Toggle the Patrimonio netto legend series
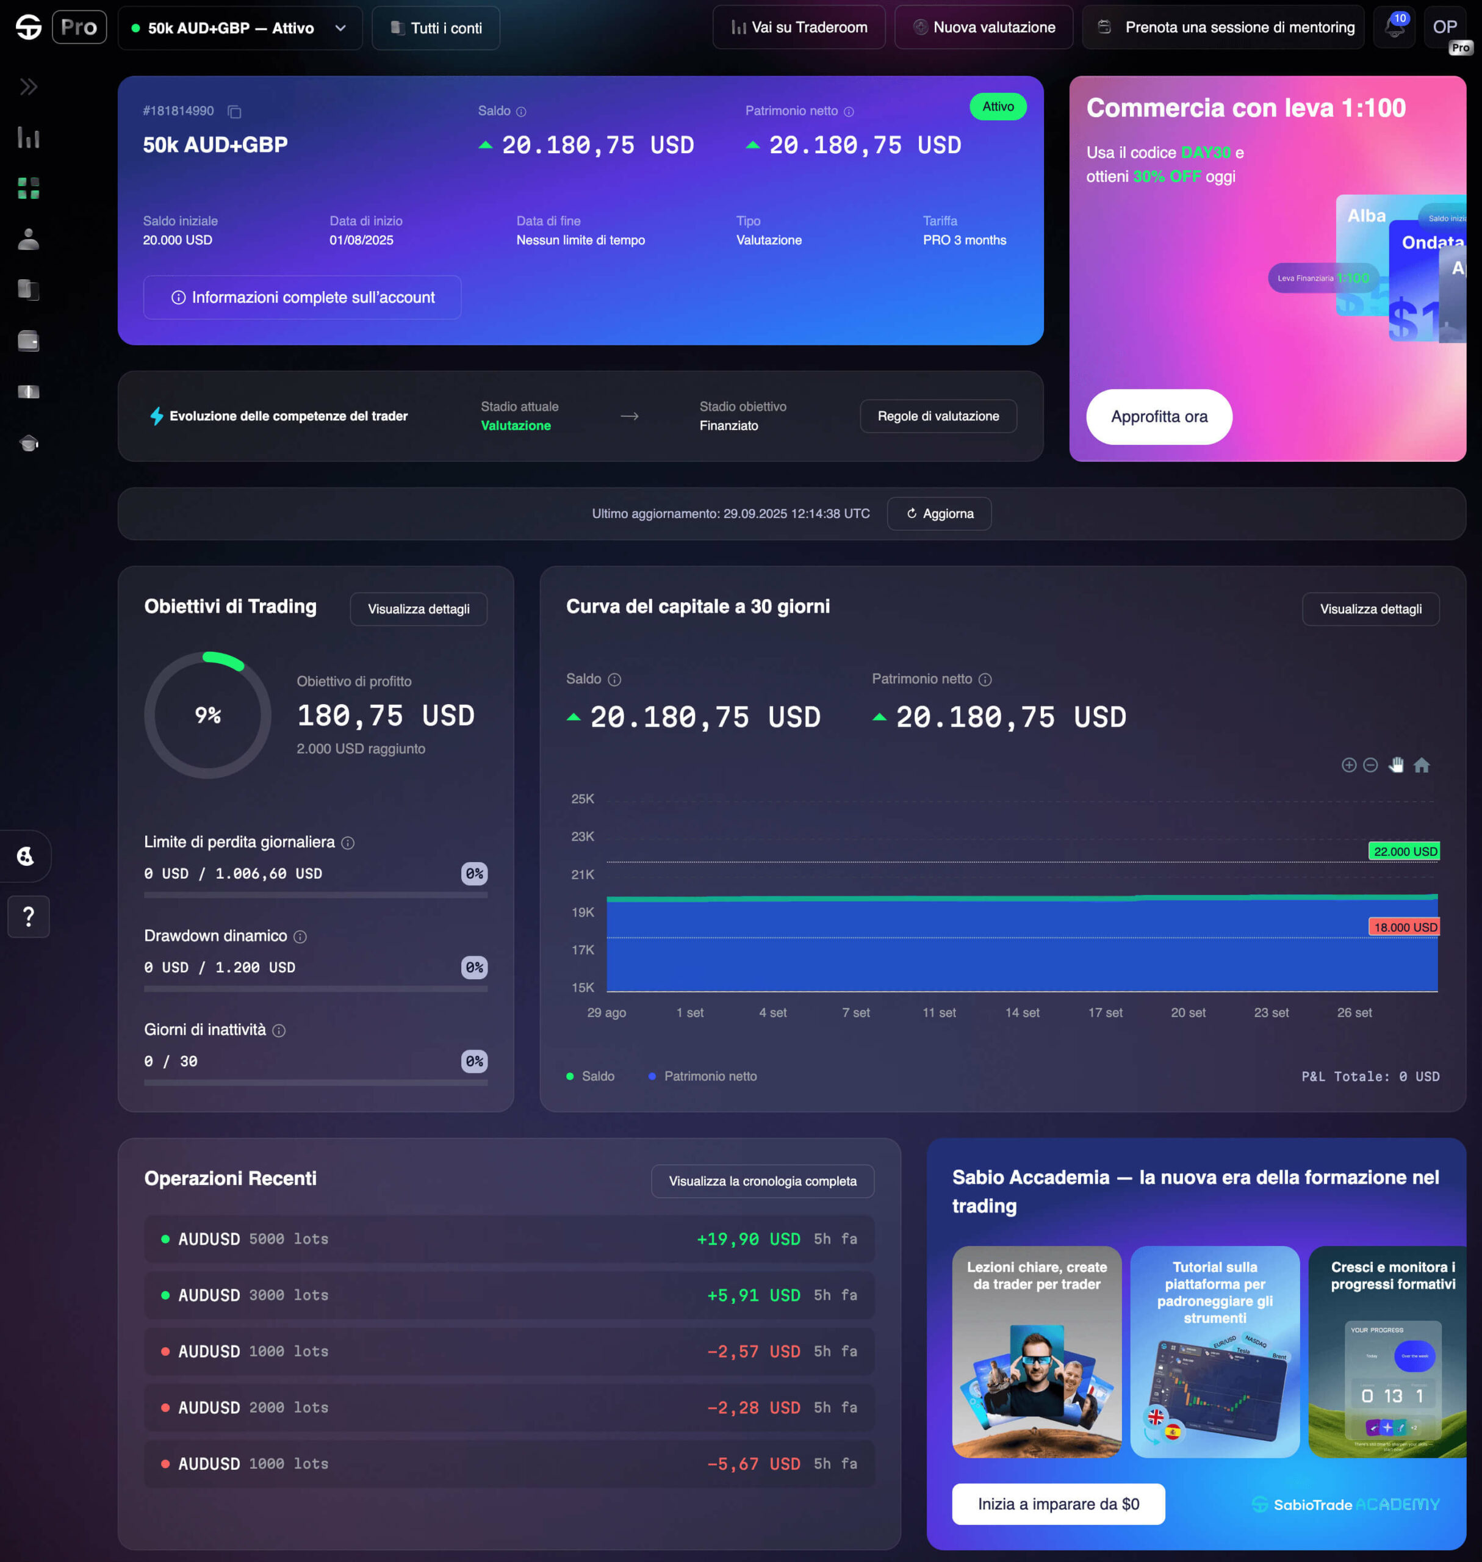Viewport: 1482px width, 1562px height. click(x=702, y=1076)
